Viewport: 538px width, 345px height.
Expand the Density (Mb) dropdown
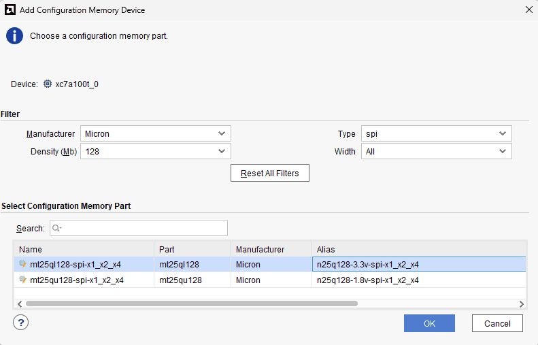pos(155,152)
